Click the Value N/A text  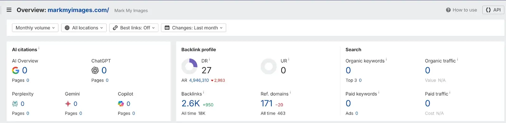pyautogui.click(x=435, y=80)
